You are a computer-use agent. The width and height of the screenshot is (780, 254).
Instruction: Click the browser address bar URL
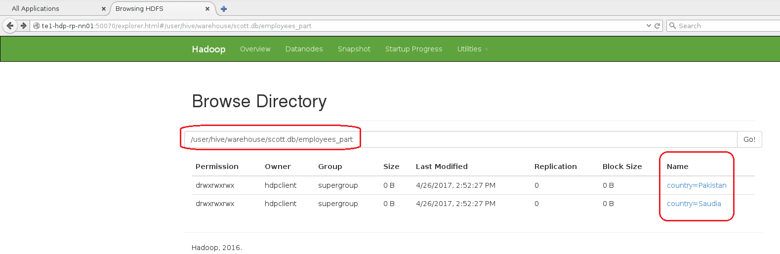coord(176,26)
